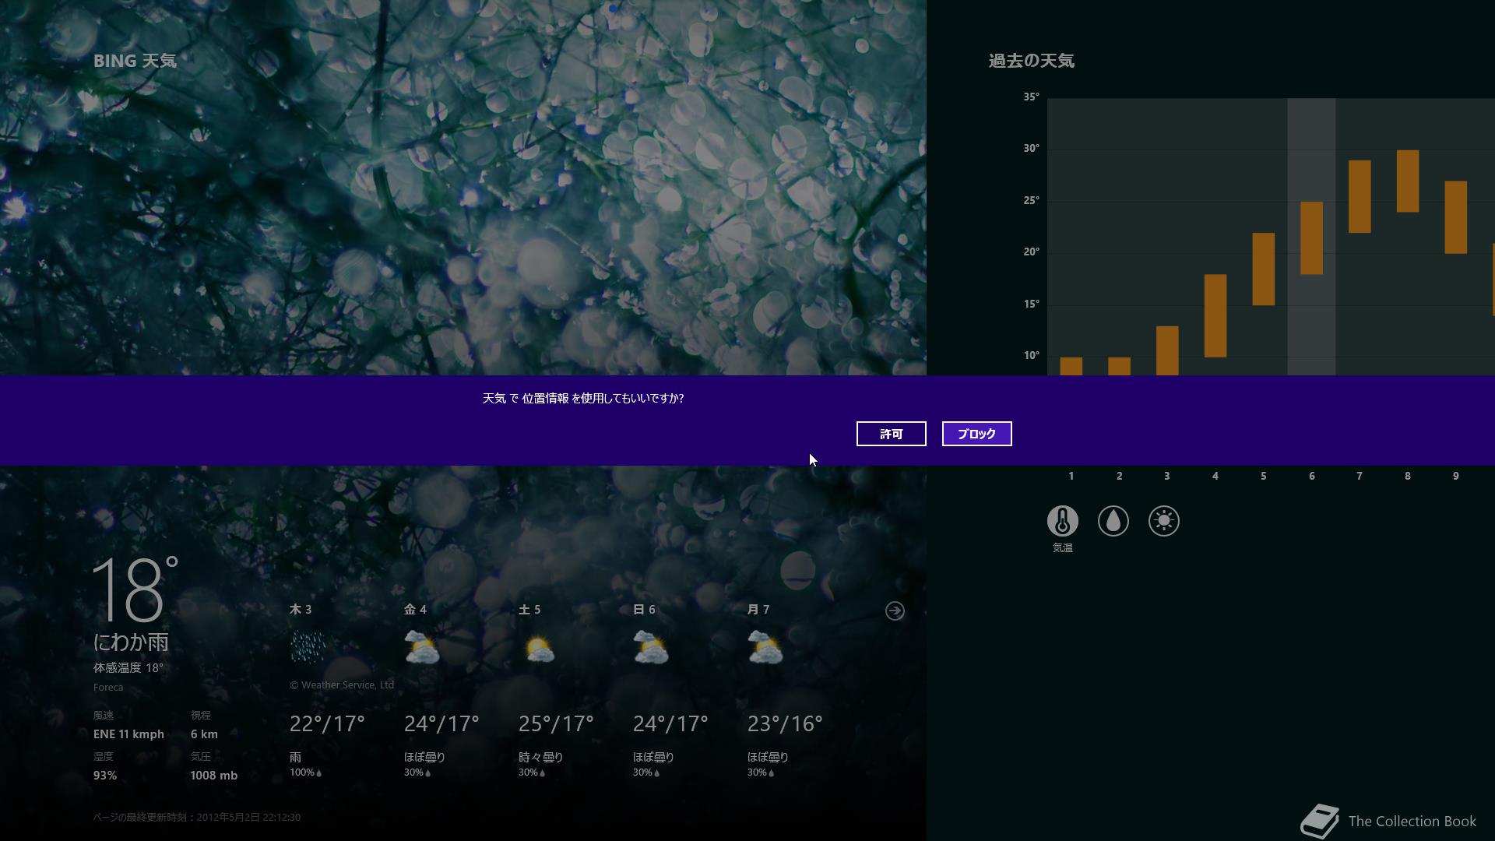
Task: Click the cloudy icon for 金 4
Action: click(421, 647)
